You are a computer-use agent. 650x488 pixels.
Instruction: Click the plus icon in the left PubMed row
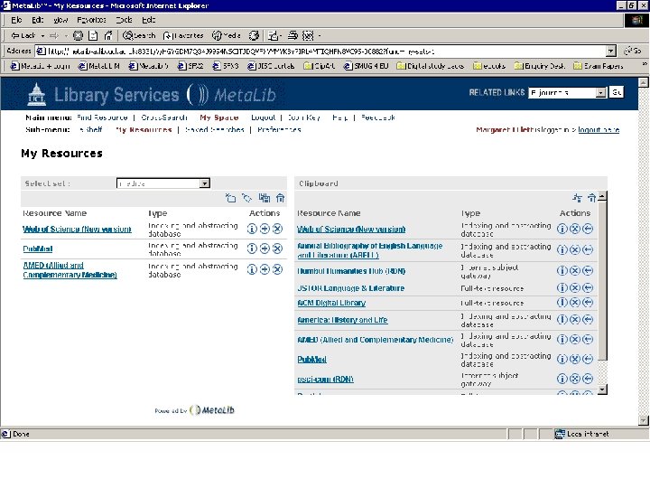pos(265,249)
